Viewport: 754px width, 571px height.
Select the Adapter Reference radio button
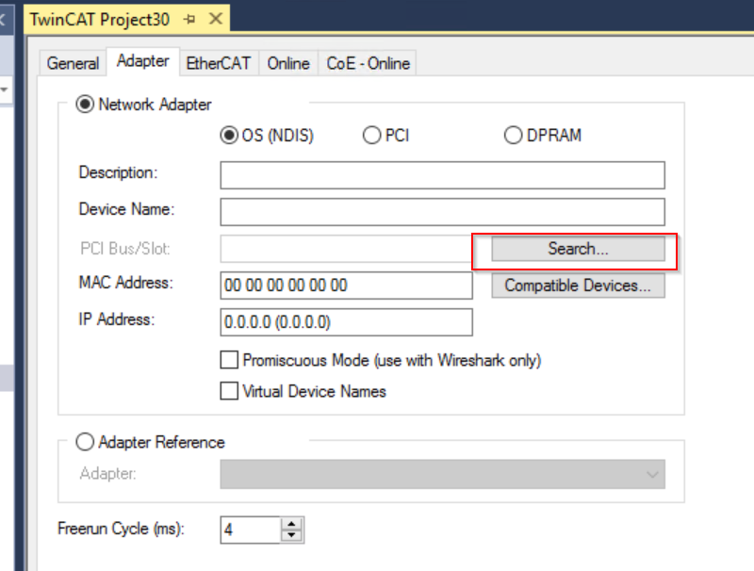(x=85, y=442)
